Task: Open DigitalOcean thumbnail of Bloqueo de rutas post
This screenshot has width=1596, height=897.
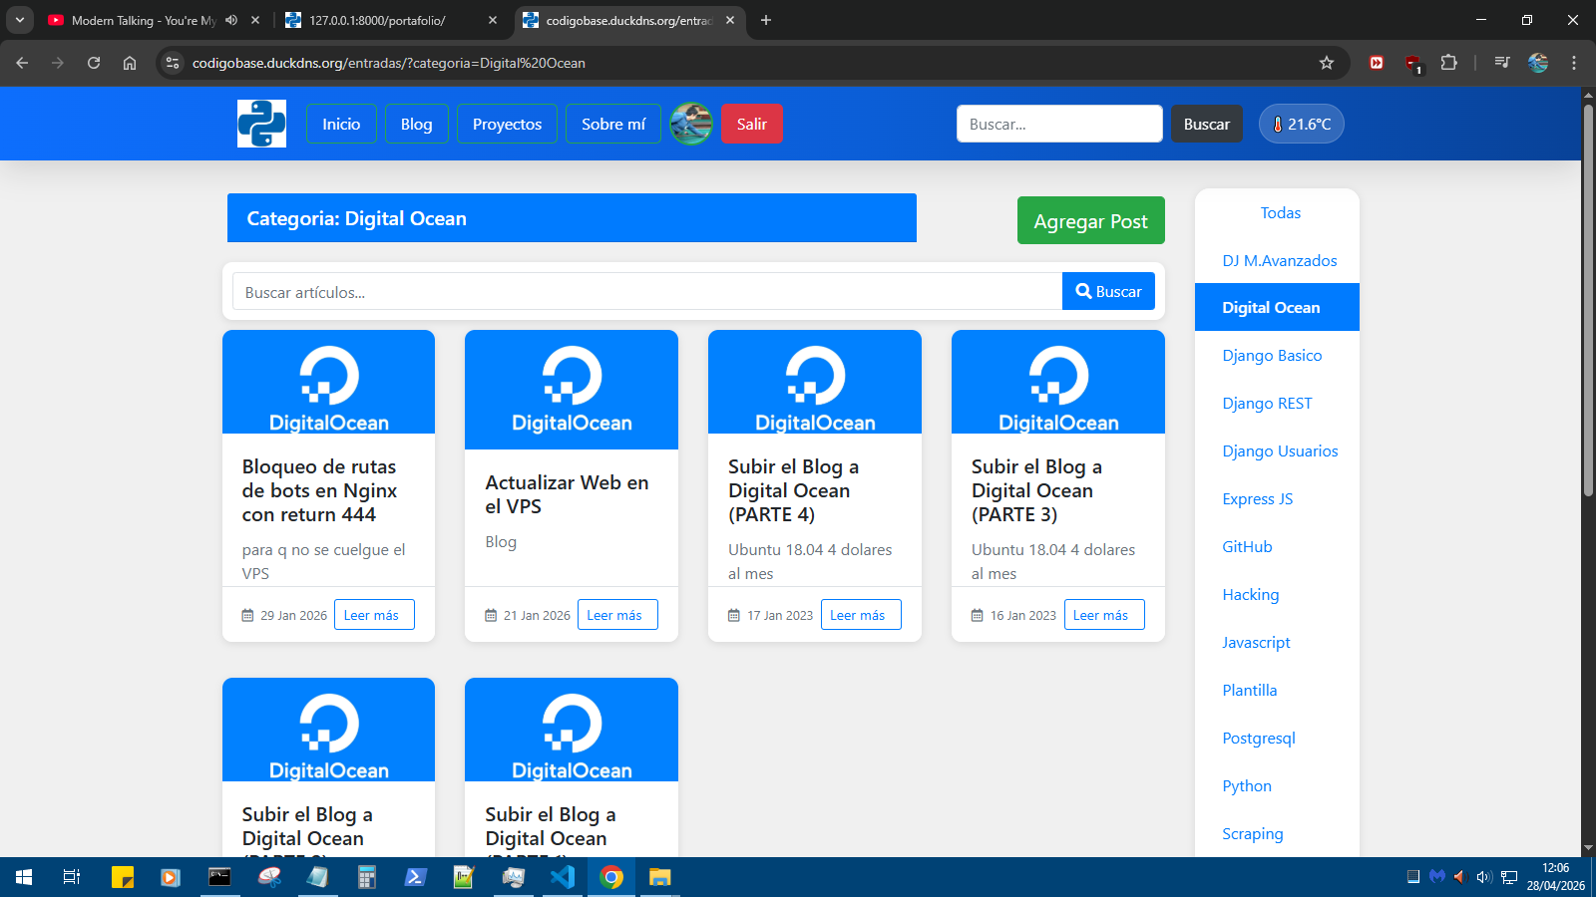Action: coord(328,382)
